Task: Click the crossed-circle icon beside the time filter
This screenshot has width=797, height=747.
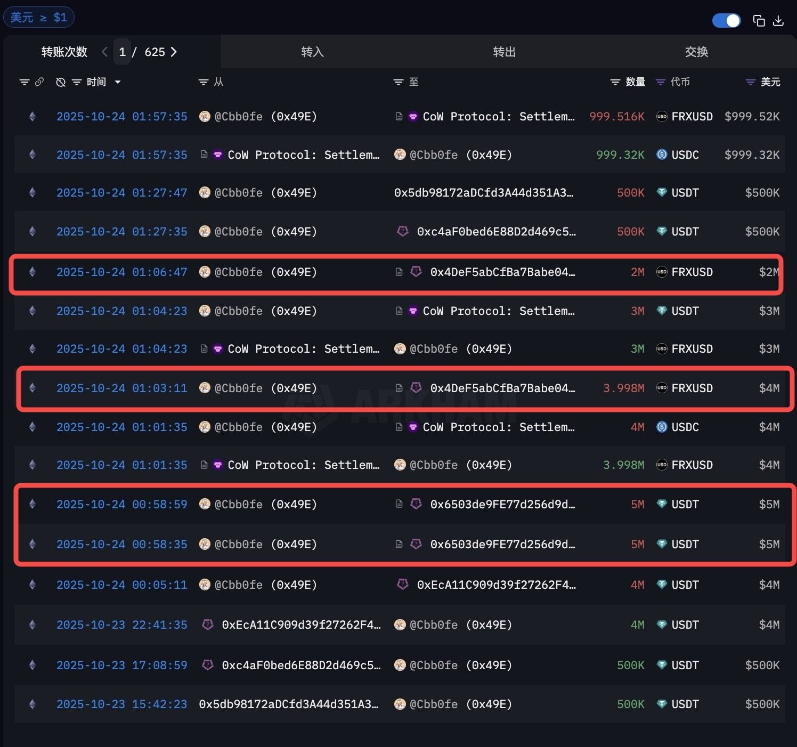Action: (61, 82)
